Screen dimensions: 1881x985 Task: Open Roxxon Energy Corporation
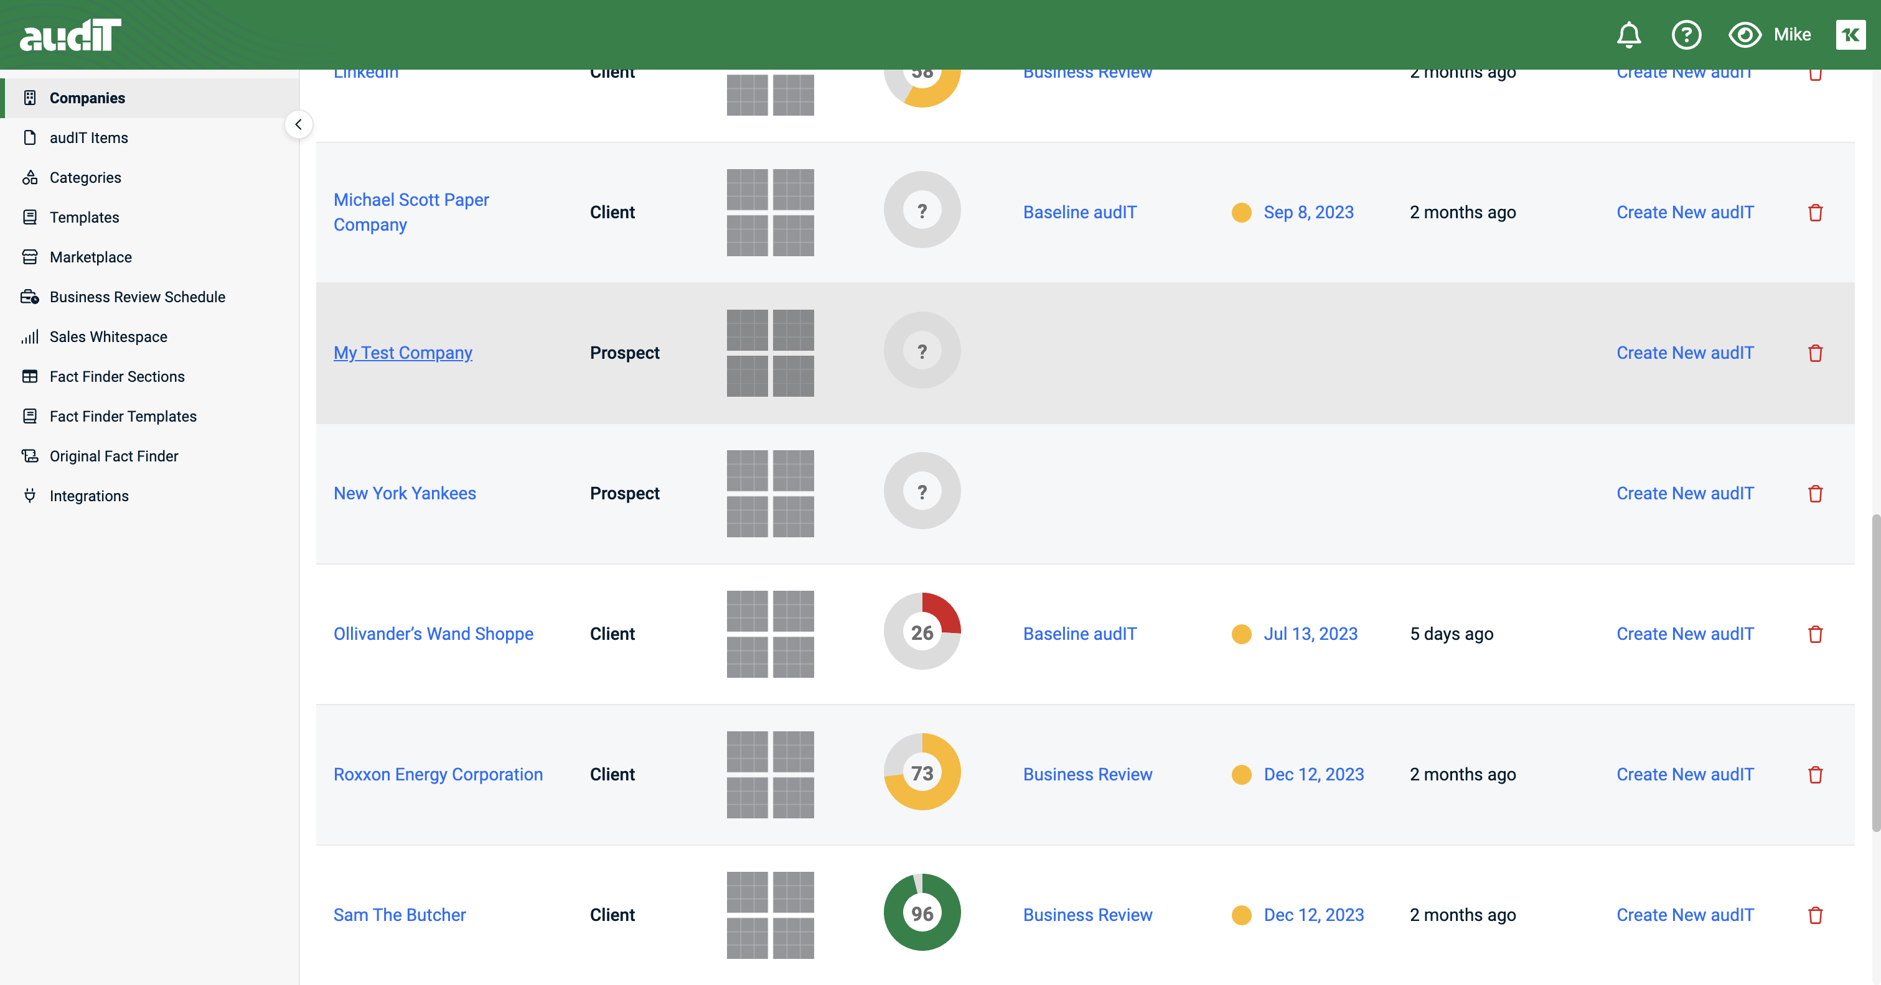click(x=438, y=775)
